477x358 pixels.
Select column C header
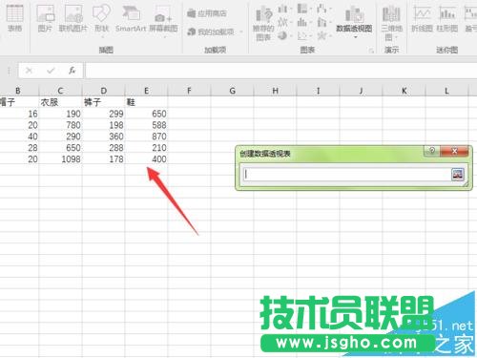[x=60, y=91]
